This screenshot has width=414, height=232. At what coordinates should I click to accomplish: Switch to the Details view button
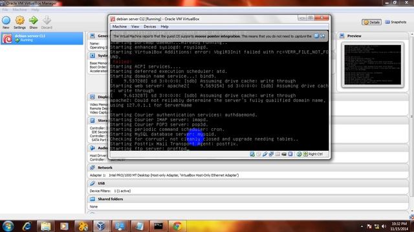point(371,23)
